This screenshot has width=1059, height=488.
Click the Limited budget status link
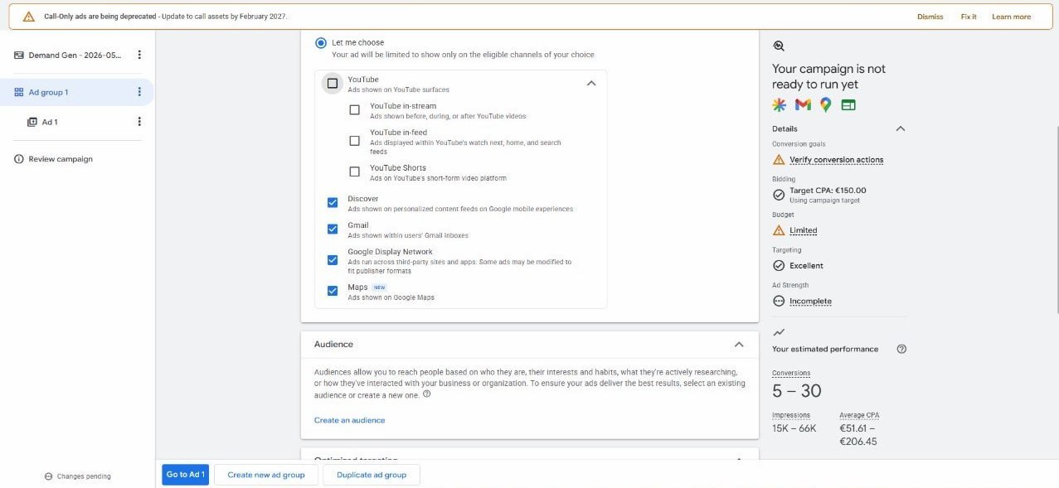click(x=803, y=230)
